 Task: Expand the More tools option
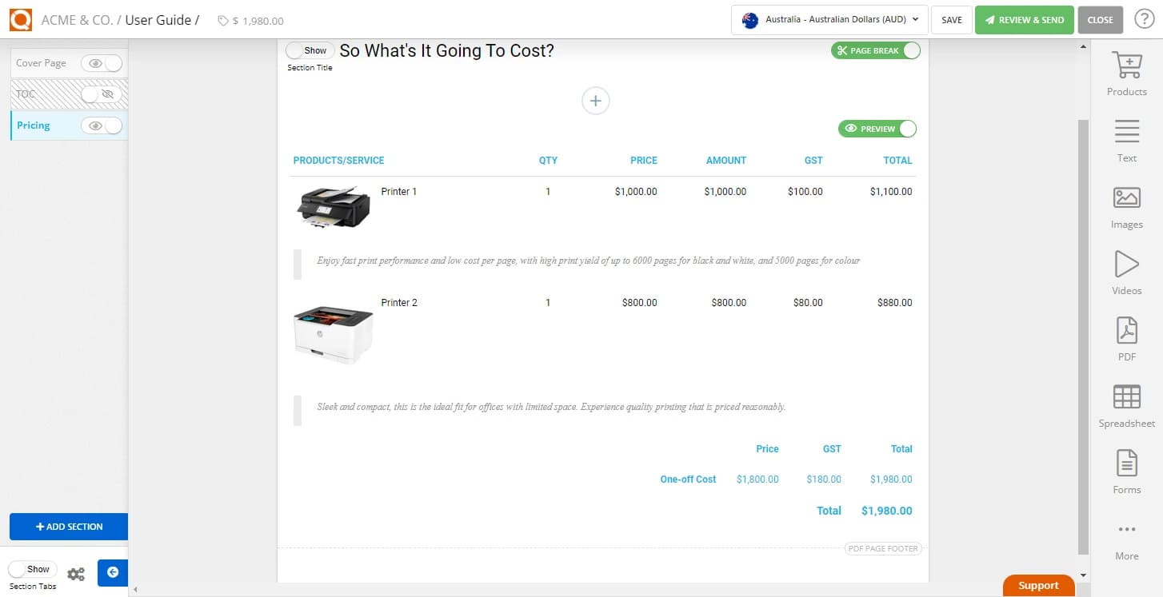point(1126,537)
